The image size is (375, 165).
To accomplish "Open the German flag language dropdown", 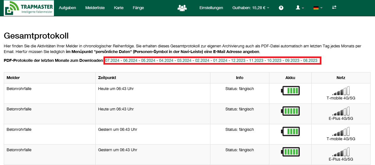I will click(x=318, y=8).
